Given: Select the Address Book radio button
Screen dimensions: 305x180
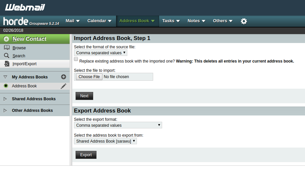Looking at the screenshot, I should 6,86.
